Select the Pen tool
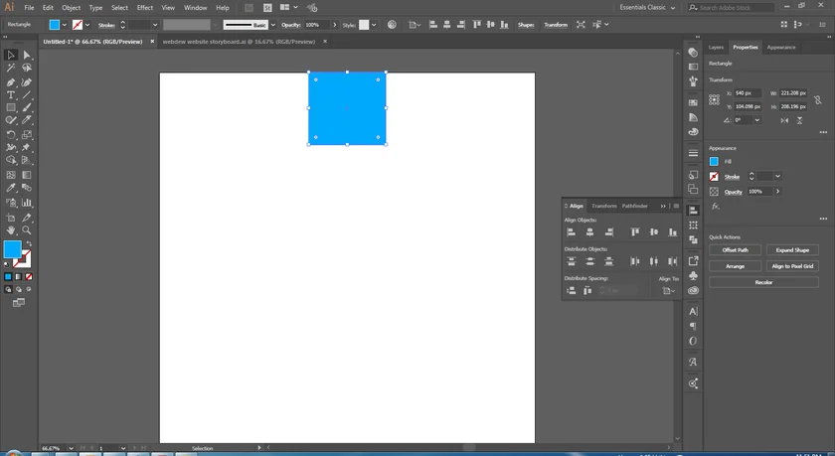Screen dimensions: 835x456 point(11,82)
